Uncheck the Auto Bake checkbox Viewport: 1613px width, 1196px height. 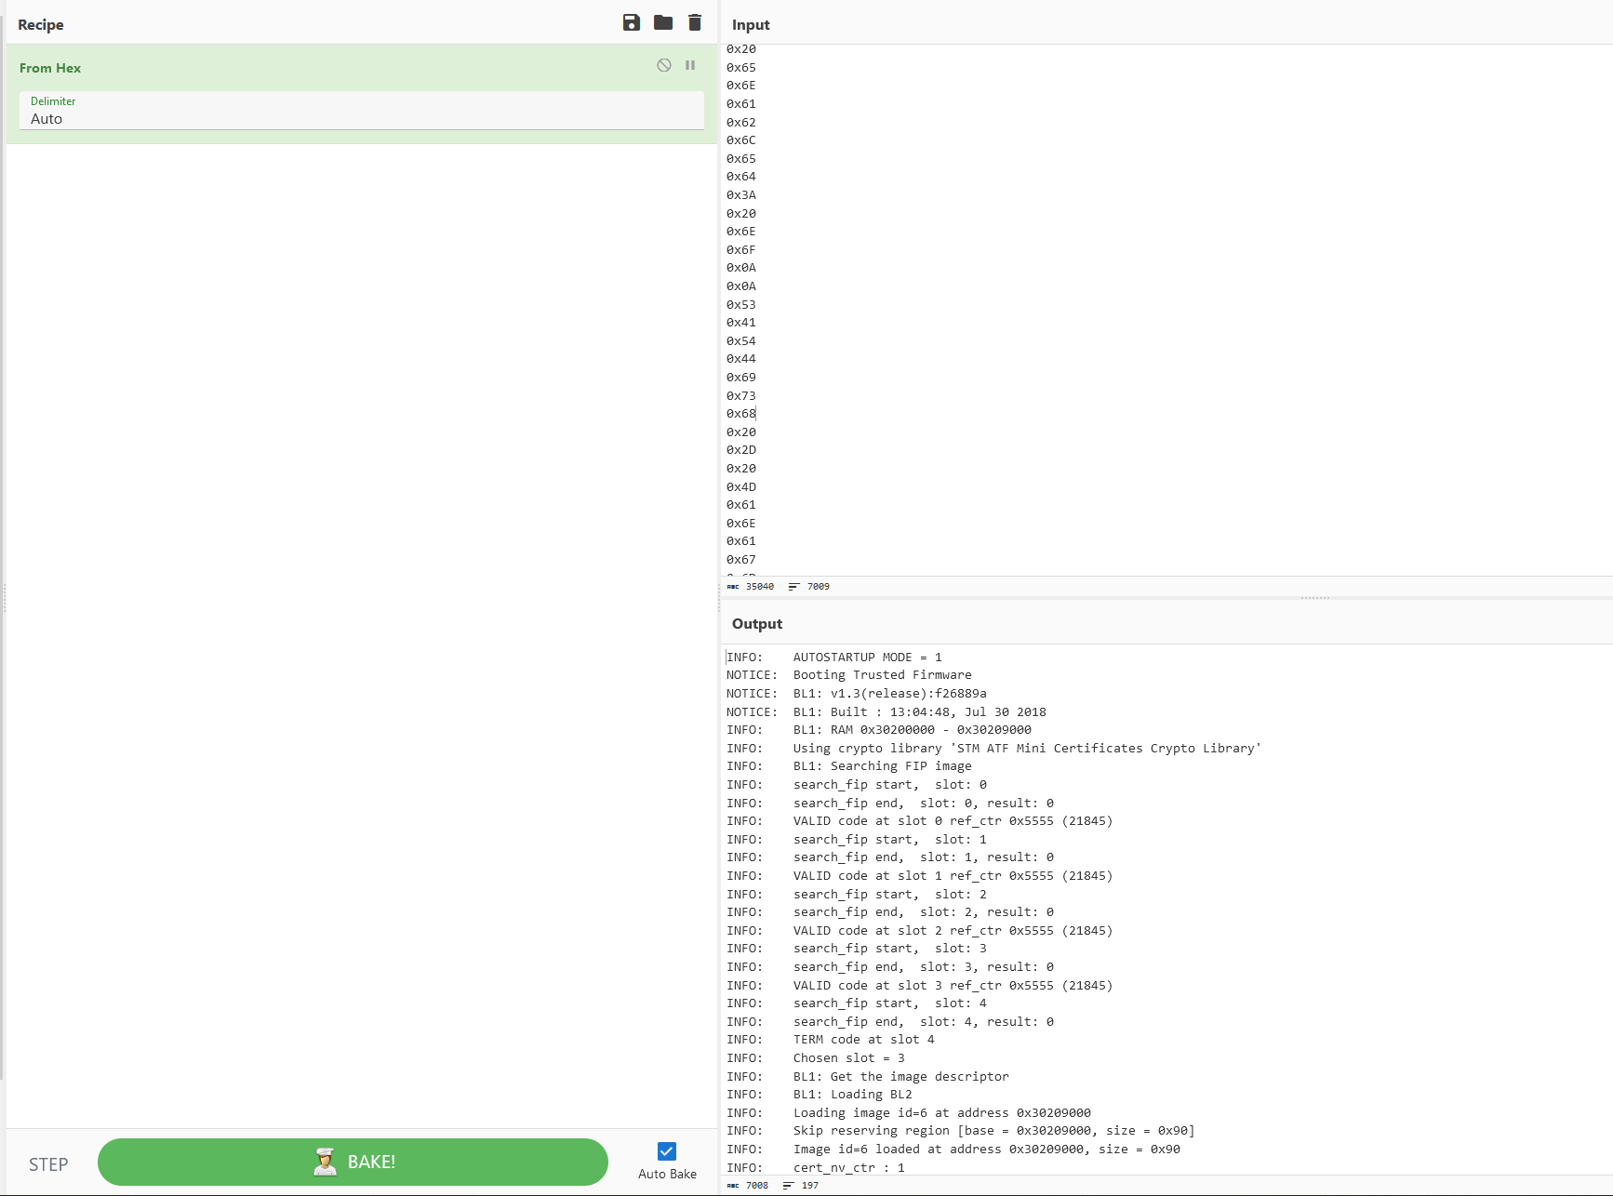[x=667, y=1151]
